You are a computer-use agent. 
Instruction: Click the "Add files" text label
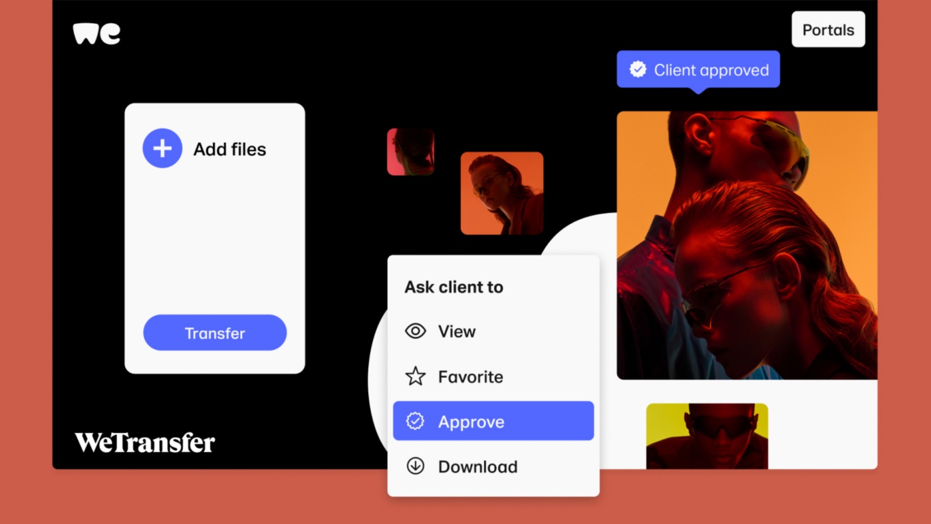229,149
